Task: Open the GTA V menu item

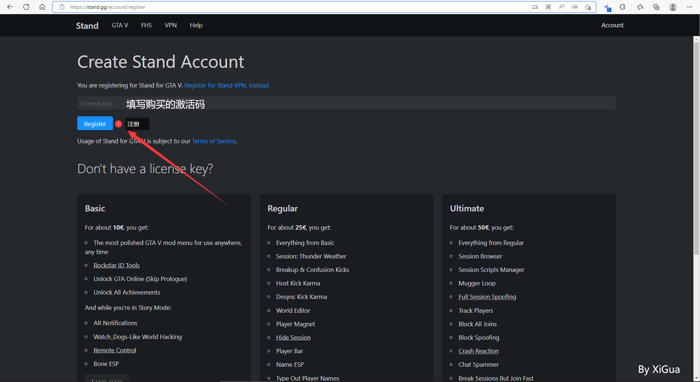Action: point(120,25)
